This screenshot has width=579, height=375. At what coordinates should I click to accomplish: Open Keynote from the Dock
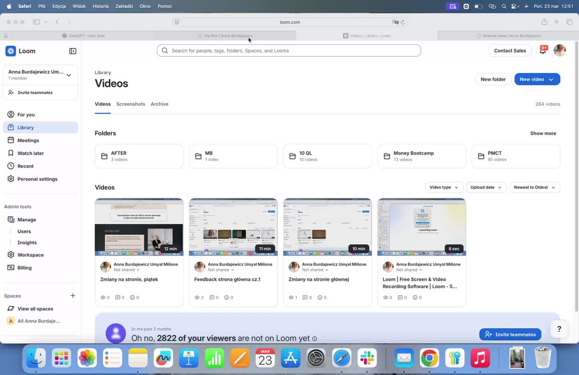click(x=188, y=358)
